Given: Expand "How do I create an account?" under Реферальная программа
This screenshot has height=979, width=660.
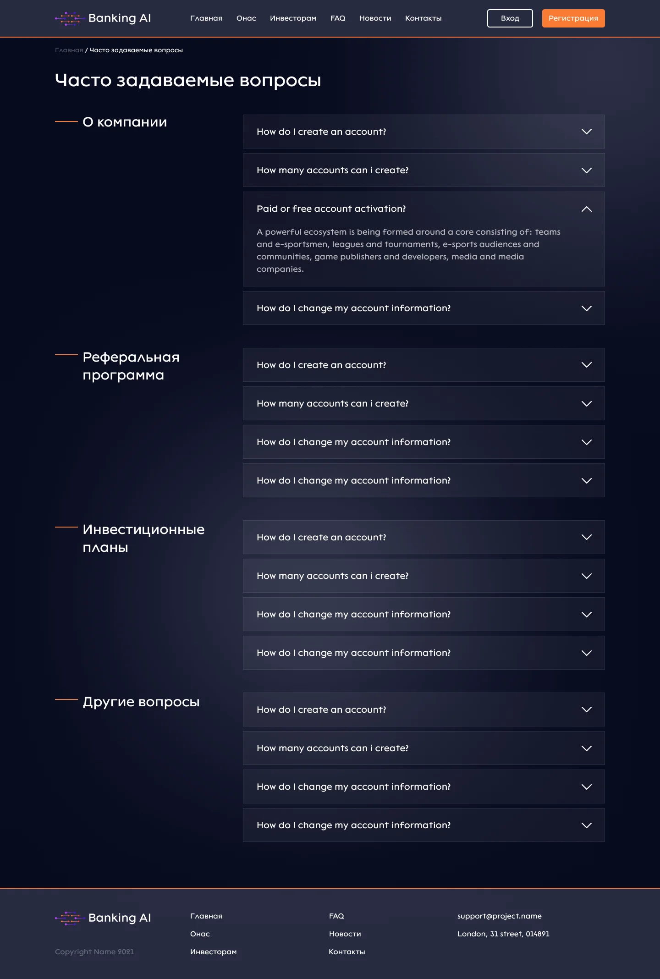Looking at the screenshot, I should 321,365.
